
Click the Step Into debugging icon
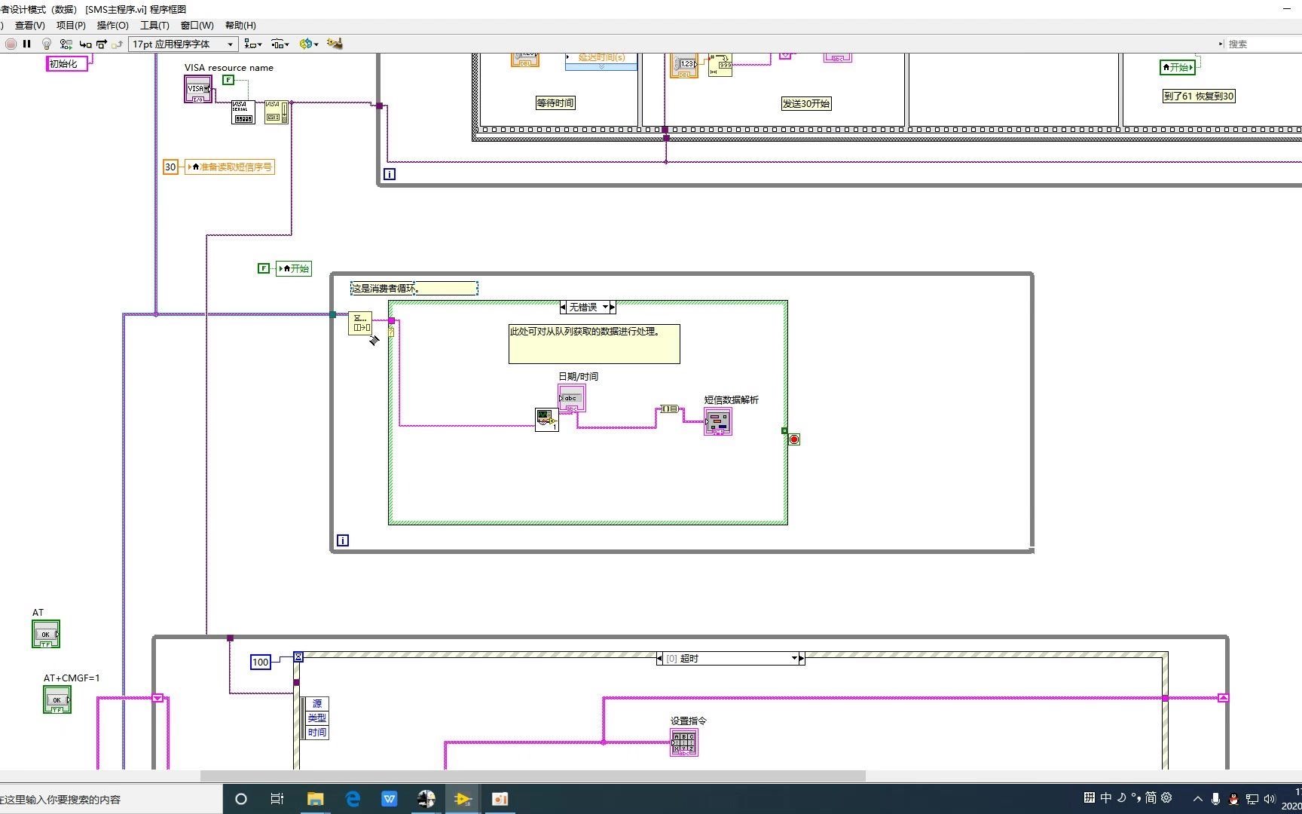coord(85,44)
